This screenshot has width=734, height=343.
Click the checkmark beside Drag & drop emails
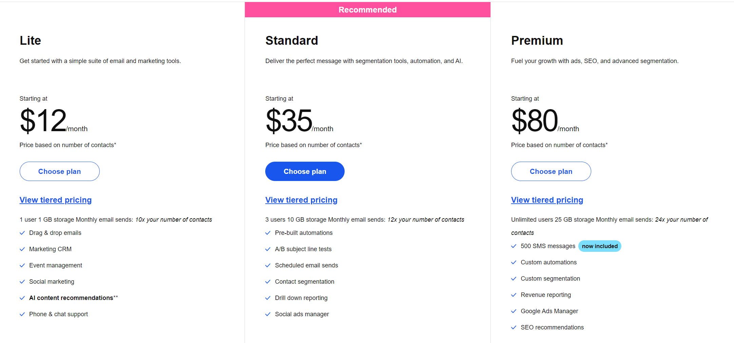pos(22,233)
